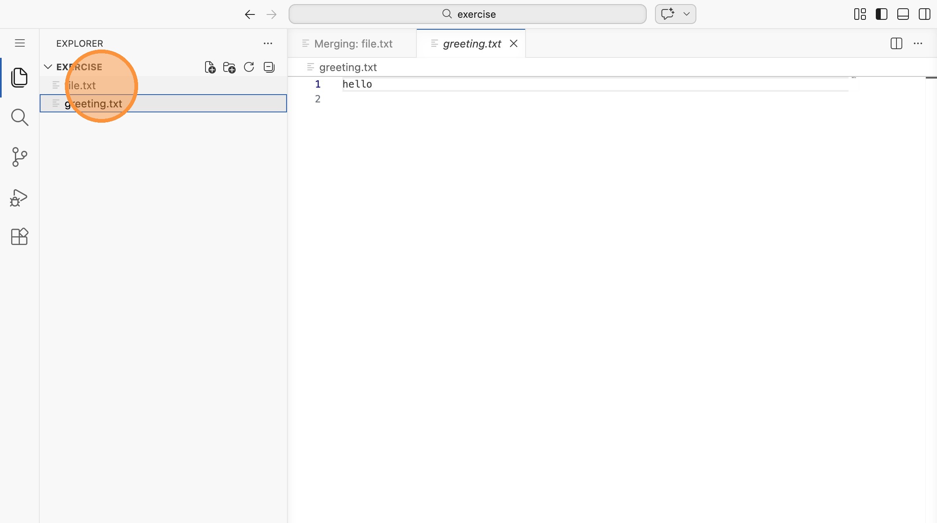
Task: Click the New File icon
Action: (210, 67)
